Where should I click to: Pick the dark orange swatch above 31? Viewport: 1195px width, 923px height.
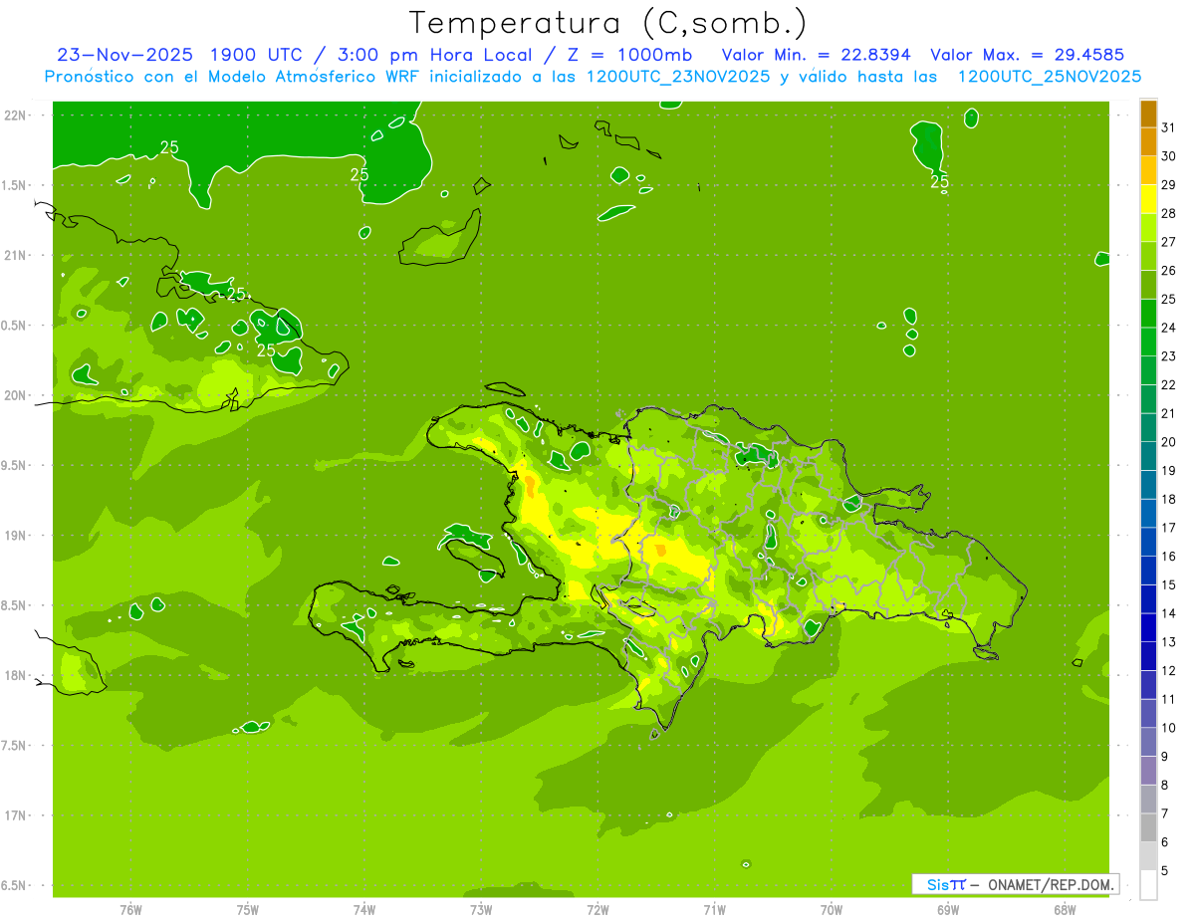pos(1148,114)
